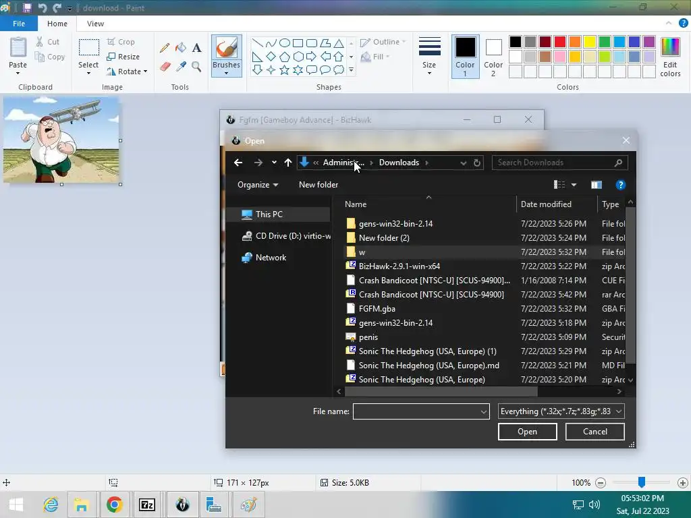Screen dimensions: 691x518
Task: Toggle the preview pane icon in Open dialog
Action: coord(597,185)
